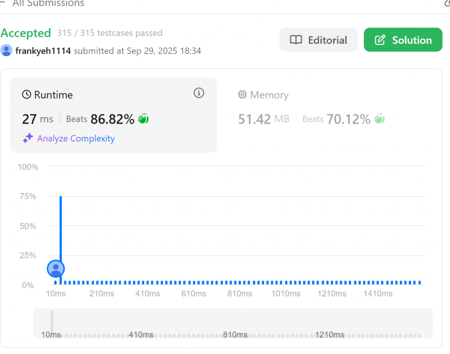Click the 70.12% memory beats value
Viewport: 450px width, 354px height.
coord(348,119)
